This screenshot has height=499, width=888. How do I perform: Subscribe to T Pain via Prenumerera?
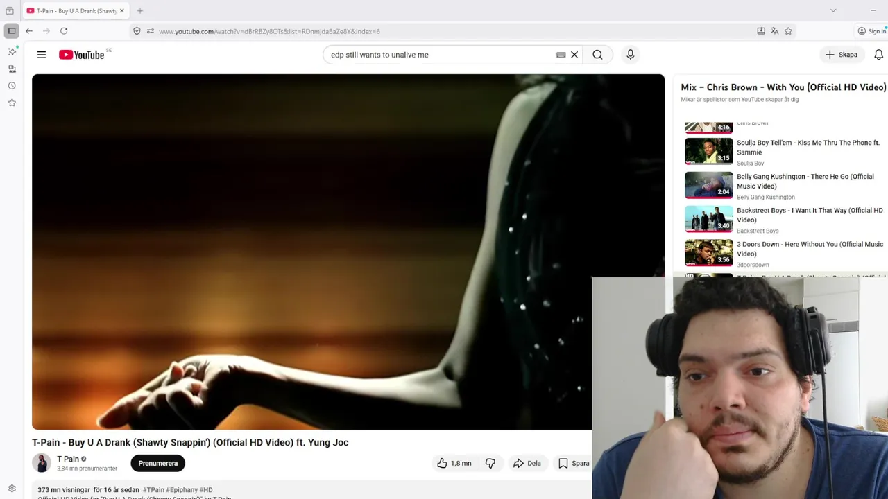pos(157,463)
